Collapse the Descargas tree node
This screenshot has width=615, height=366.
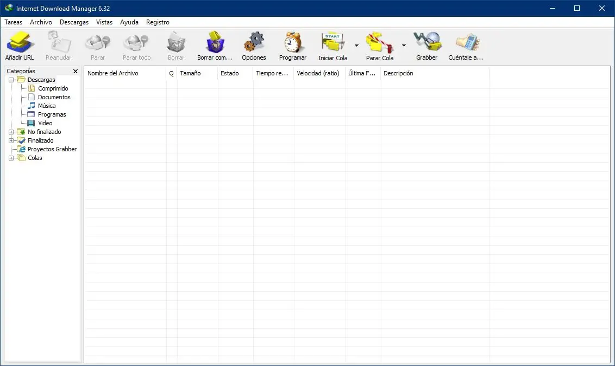[x=11, y=80]
